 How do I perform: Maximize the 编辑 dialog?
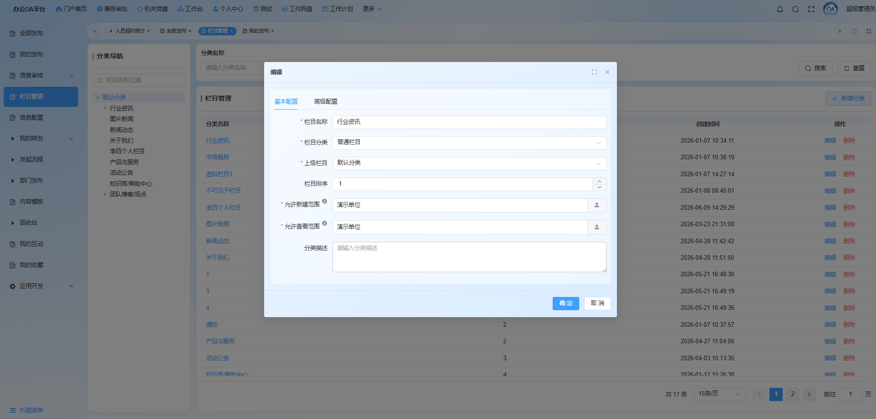pos(594,72)
